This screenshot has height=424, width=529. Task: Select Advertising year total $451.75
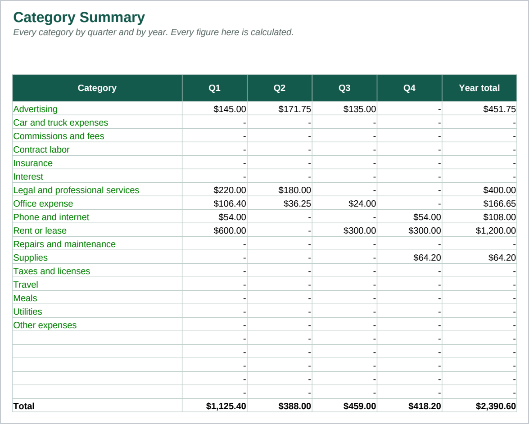point(479,108)
